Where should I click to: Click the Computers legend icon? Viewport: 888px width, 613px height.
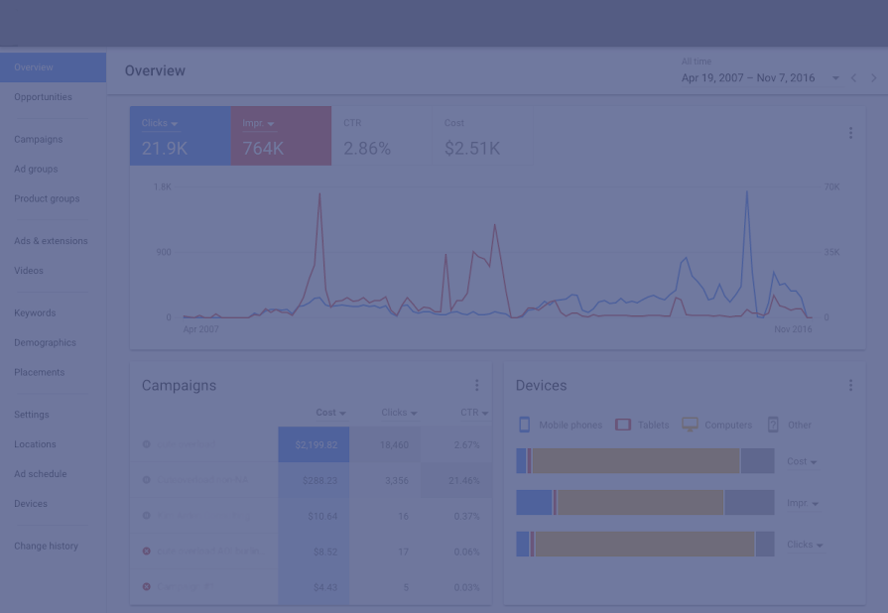690,425
